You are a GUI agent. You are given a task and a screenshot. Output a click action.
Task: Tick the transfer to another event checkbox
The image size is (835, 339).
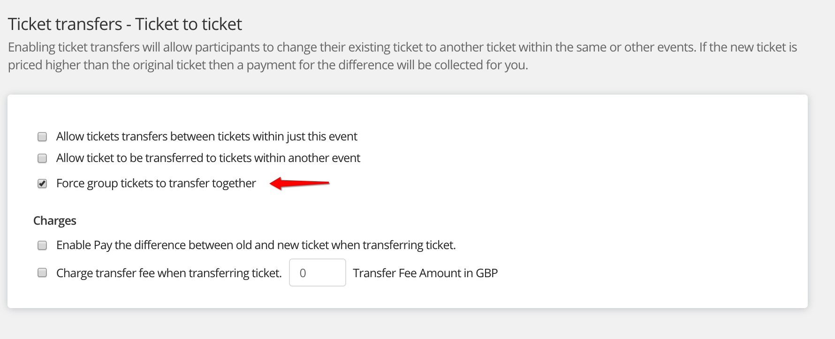[x=42, y=158]
